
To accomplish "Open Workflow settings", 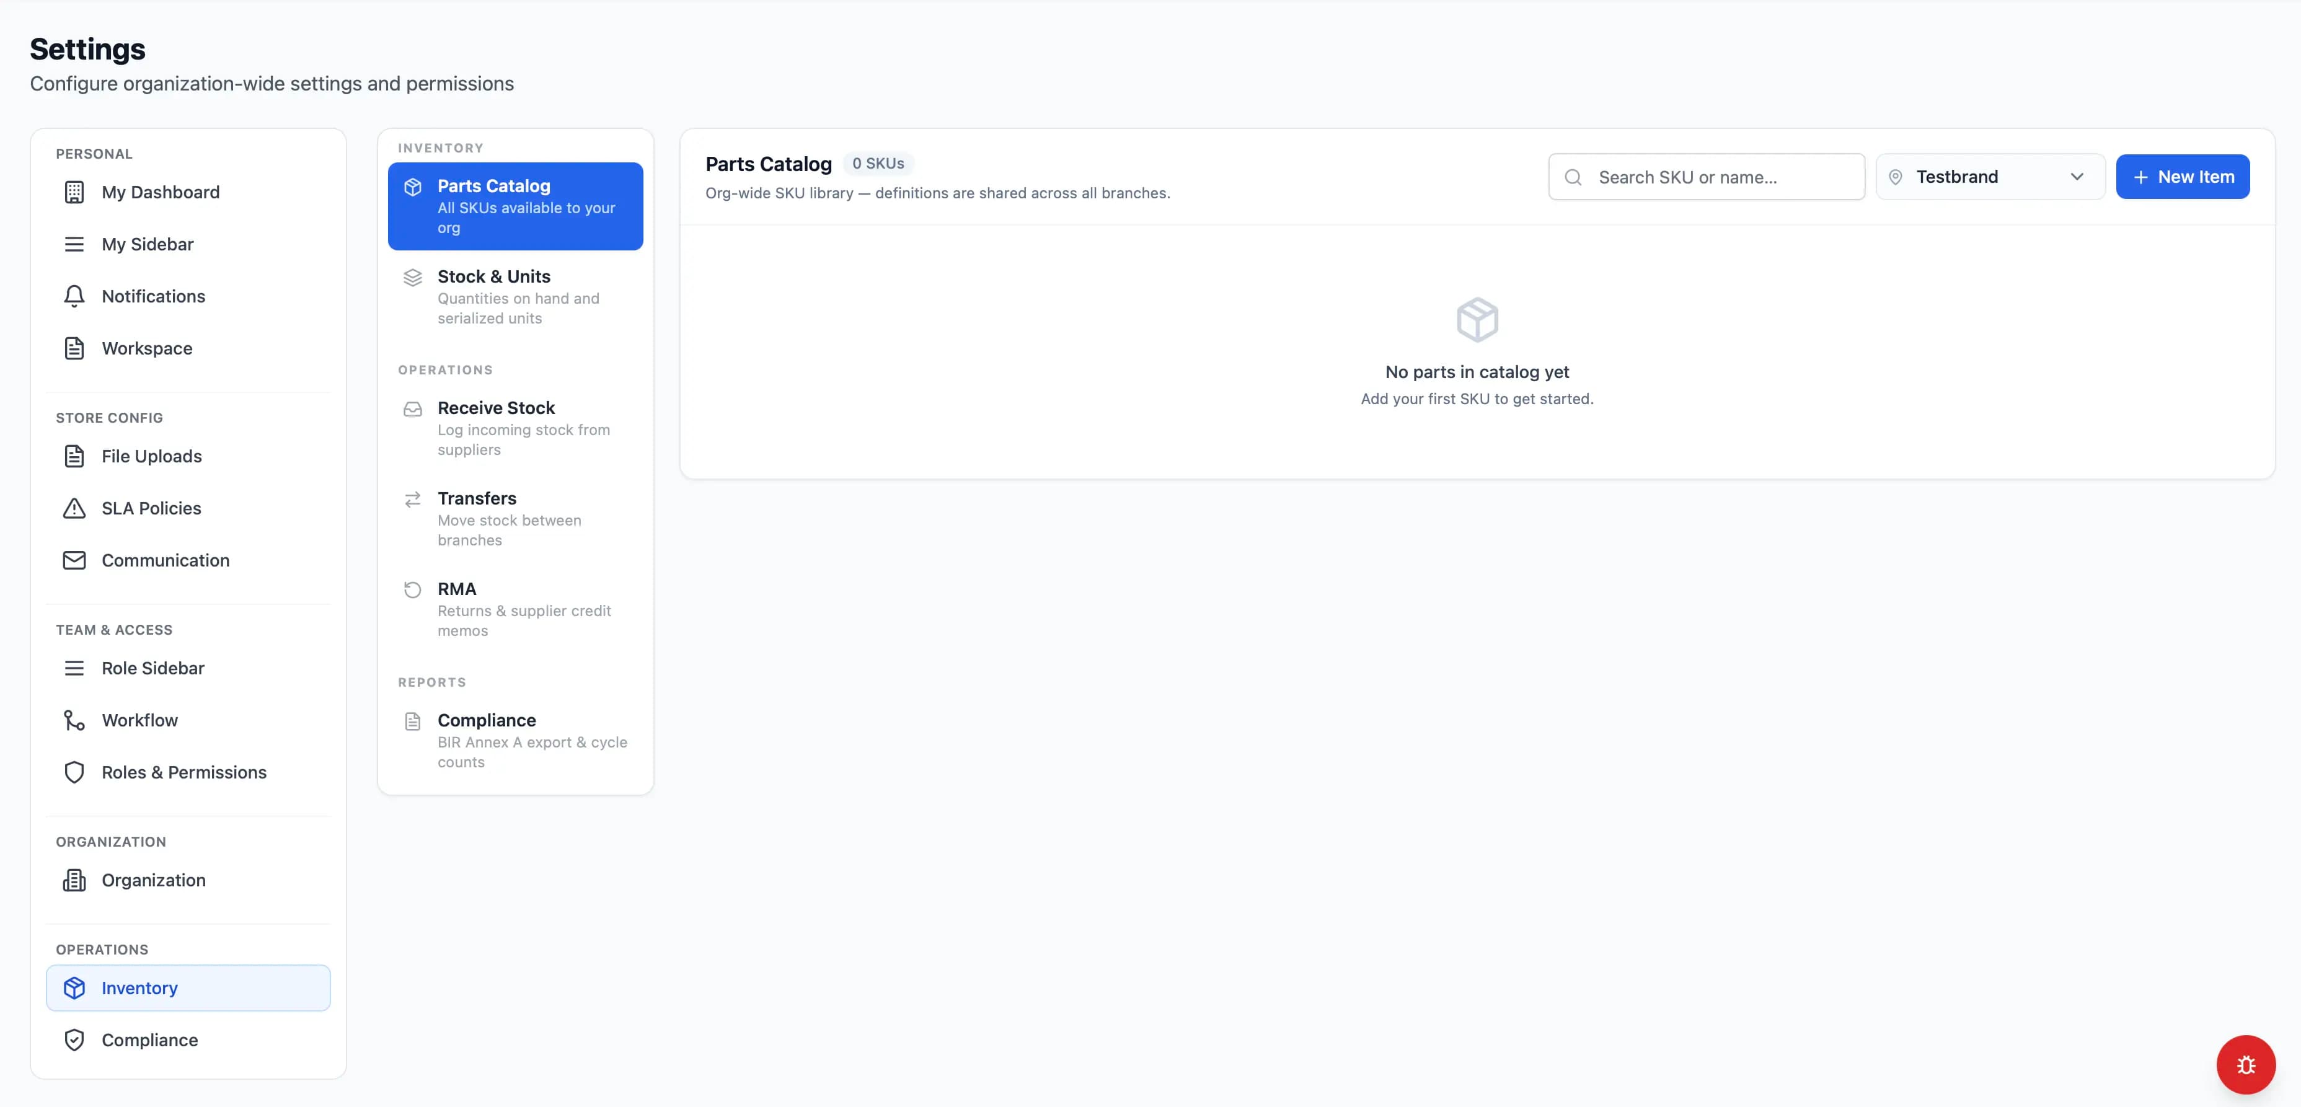I will coord(188,720).
